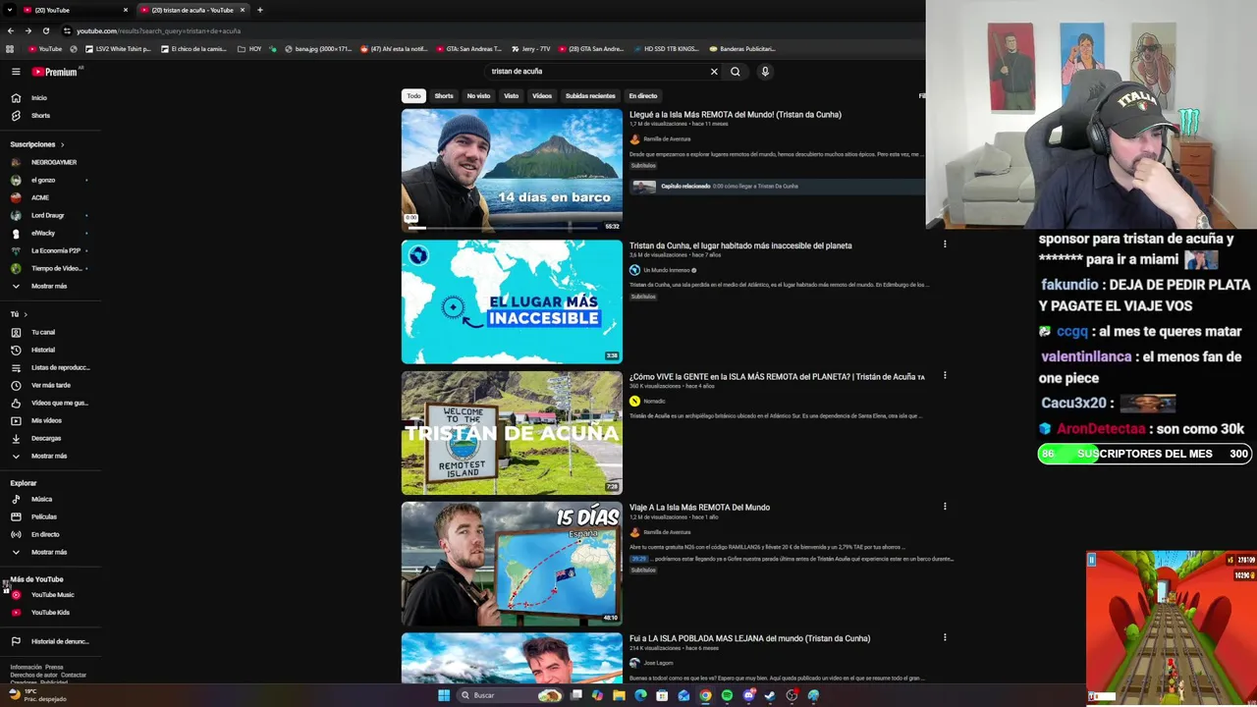Click the YouTube Premium logo
The width and height of the screenshot is (1257, 707).
click(x=55, y=72)
